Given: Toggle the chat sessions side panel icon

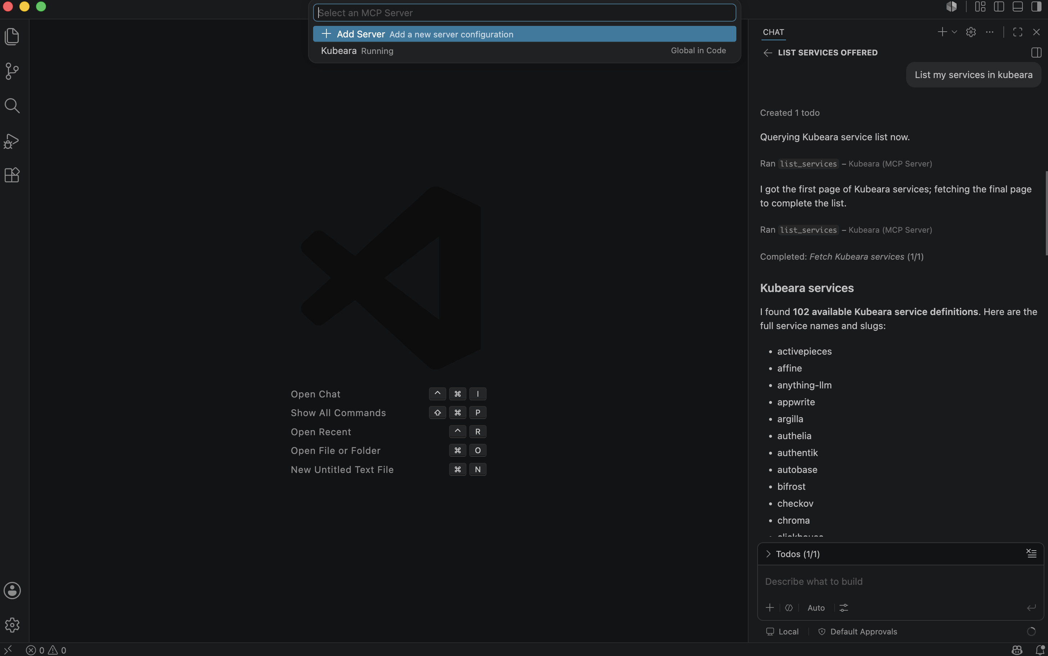Looking at the screenshot, I should tap(1036, 53).
